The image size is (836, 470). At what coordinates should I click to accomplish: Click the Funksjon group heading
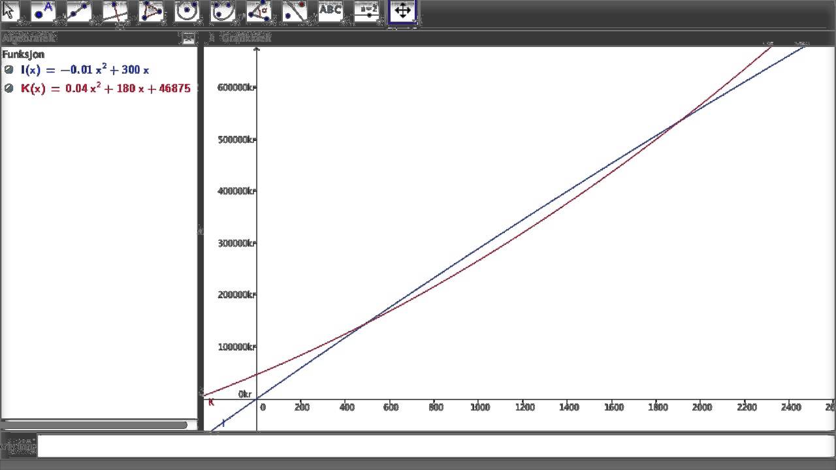[23, 54]
